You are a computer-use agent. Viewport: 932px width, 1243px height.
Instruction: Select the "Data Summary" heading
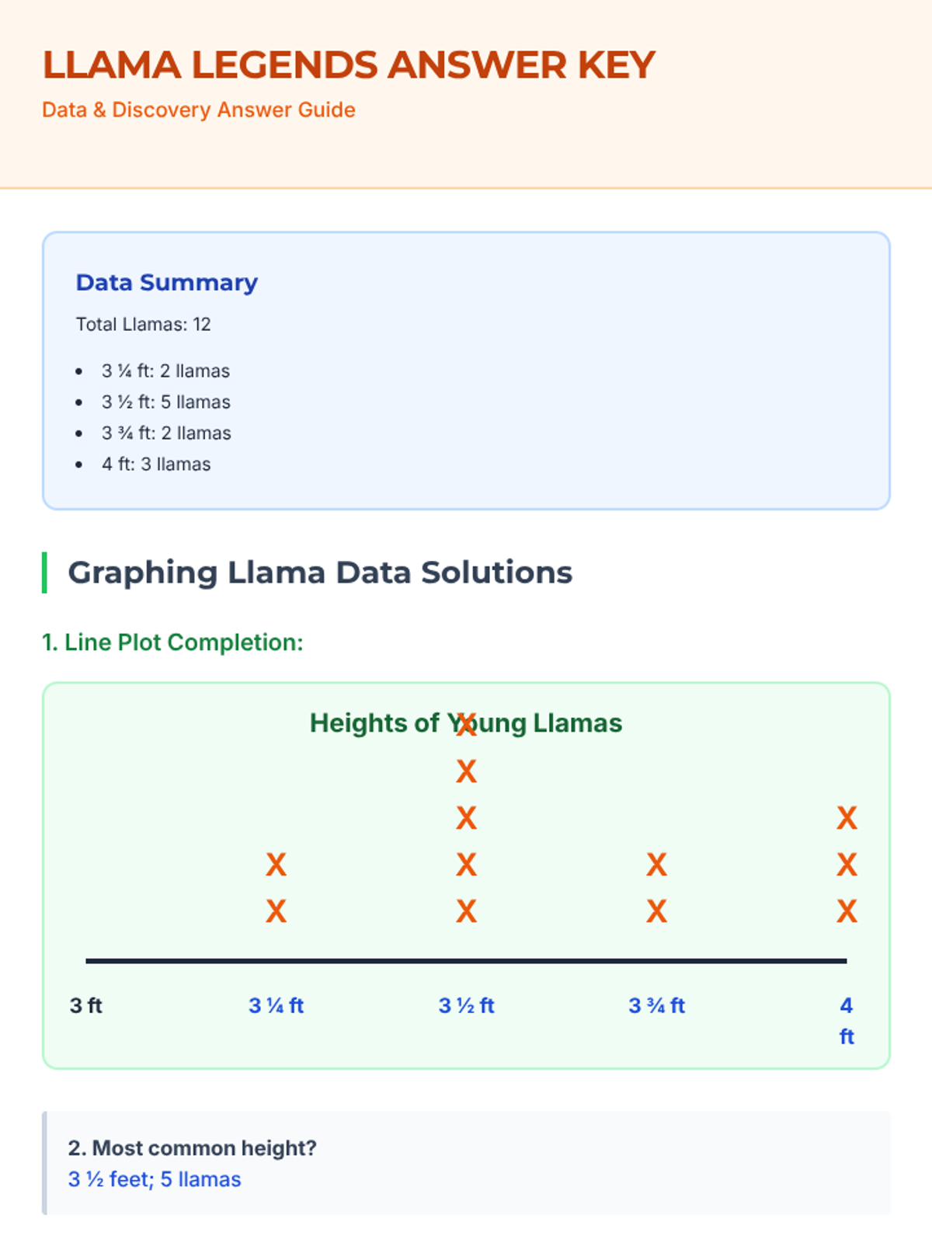tap(166, 283)
